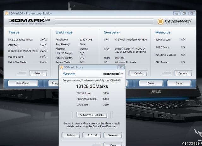This screenshot has height=146, width=202.
Task: Click the SM2.0 Graphics Tests label
Action: [20, 40]
